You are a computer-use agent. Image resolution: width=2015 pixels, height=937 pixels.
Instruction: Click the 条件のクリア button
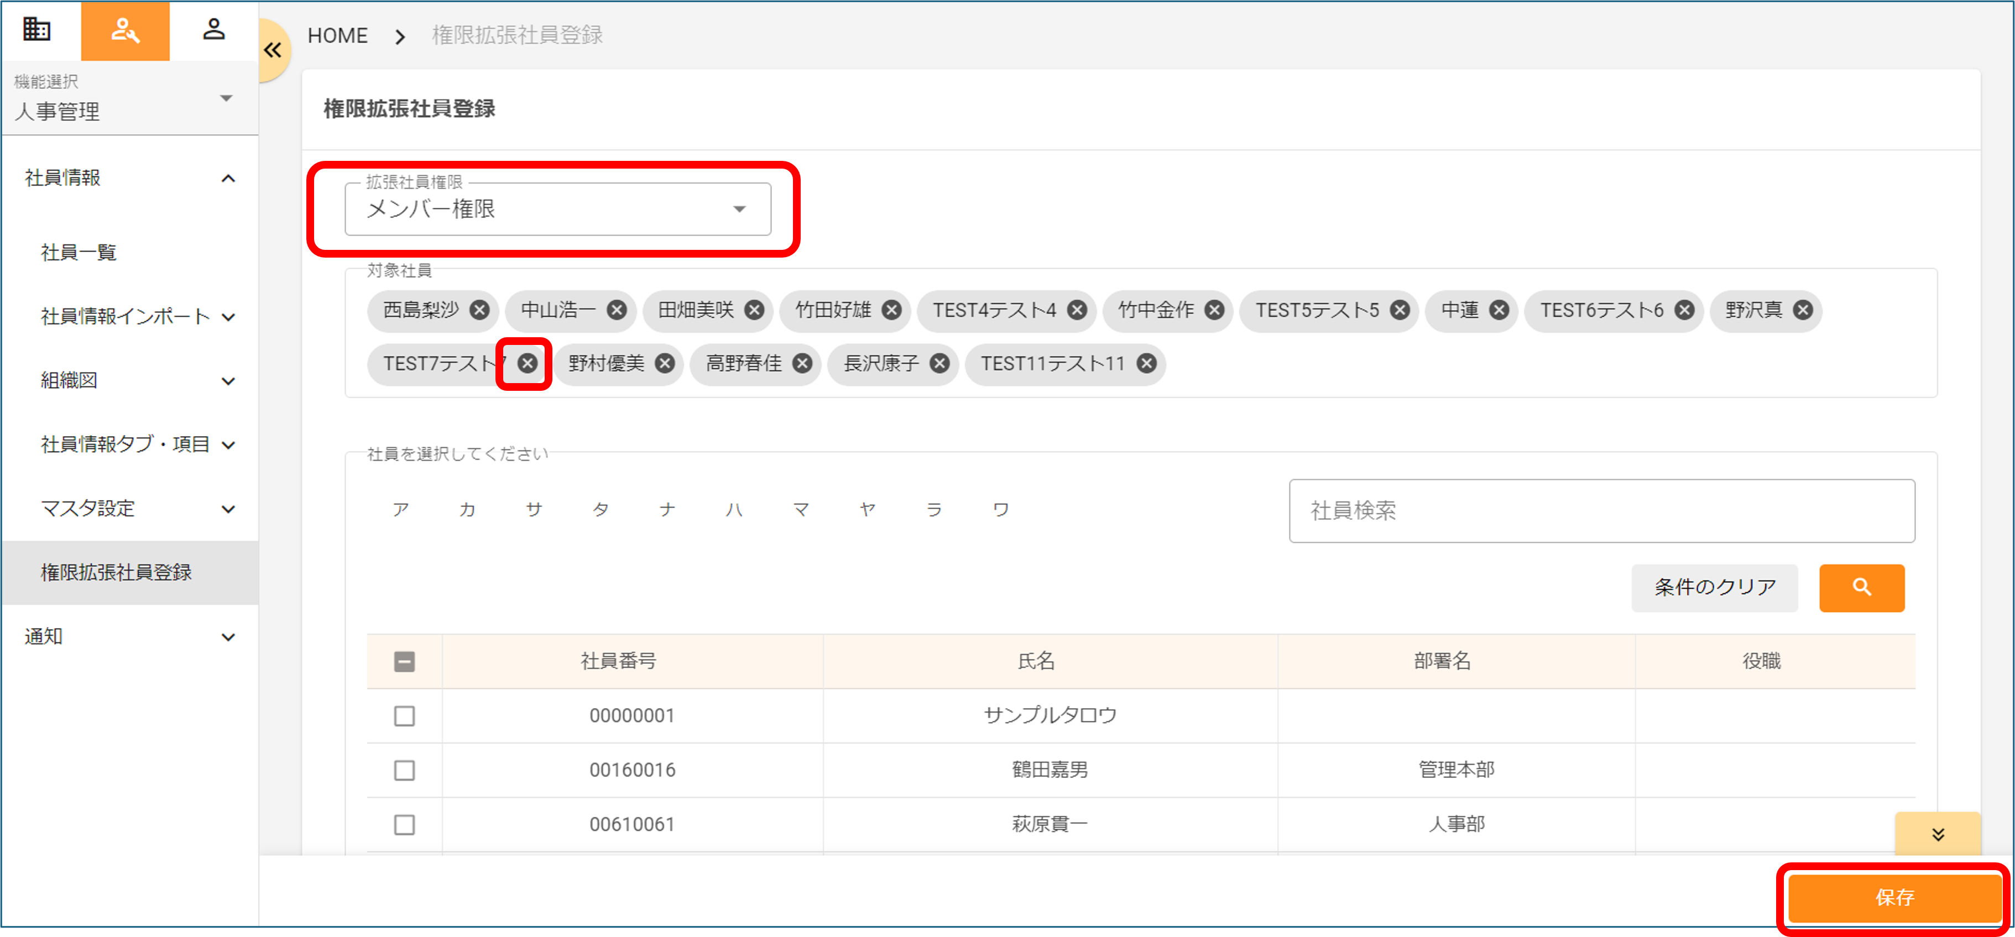point(1714,588)
